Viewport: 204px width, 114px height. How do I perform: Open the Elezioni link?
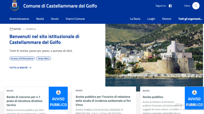tap(167, 19)
